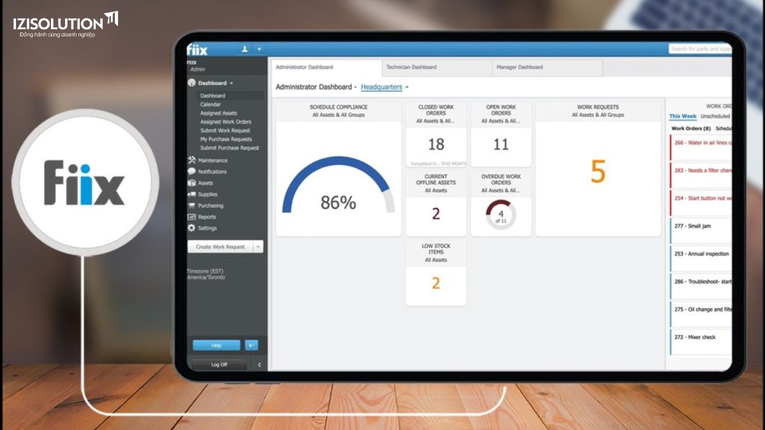Collapse the Dashboard section in the sidebar
The image size is (765, 430).
coord(231,83)
